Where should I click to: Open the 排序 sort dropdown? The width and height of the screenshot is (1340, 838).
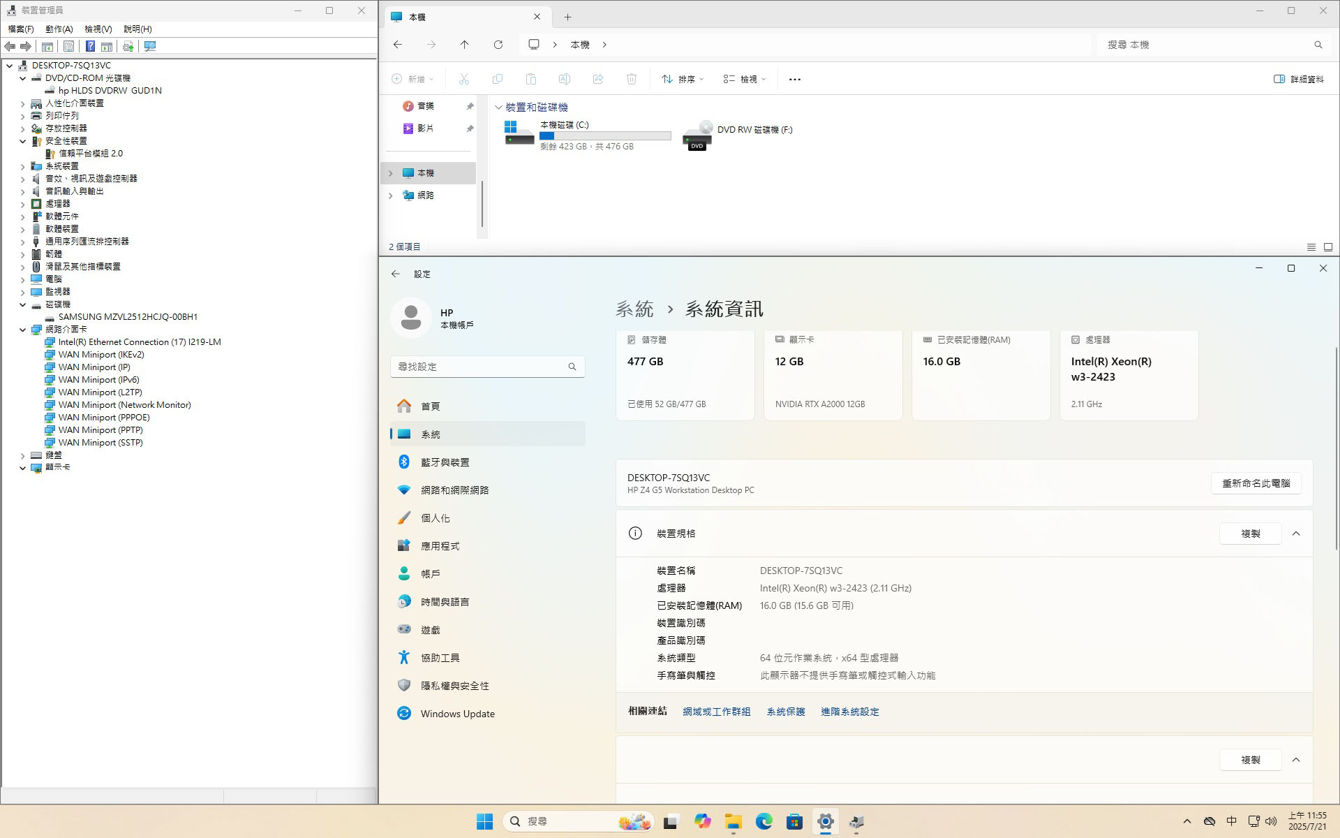point(683,79)
